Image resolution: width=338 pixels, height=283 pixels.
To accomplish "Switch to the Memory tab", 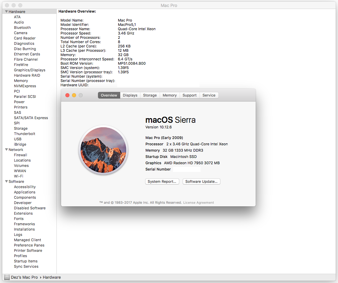I will click(x=170, y=95).
